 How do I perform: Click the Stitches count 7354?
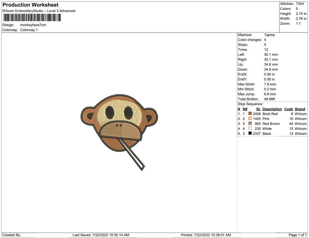click(299, 4)
